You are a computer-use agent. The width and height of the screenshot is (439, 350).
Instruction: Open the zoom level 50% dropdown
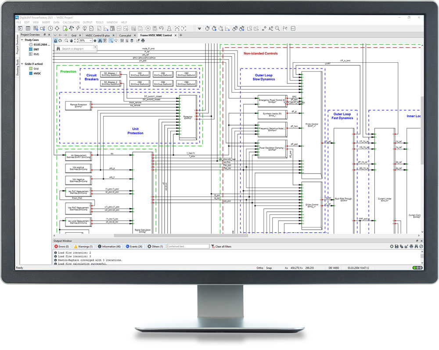coord(91,40)
